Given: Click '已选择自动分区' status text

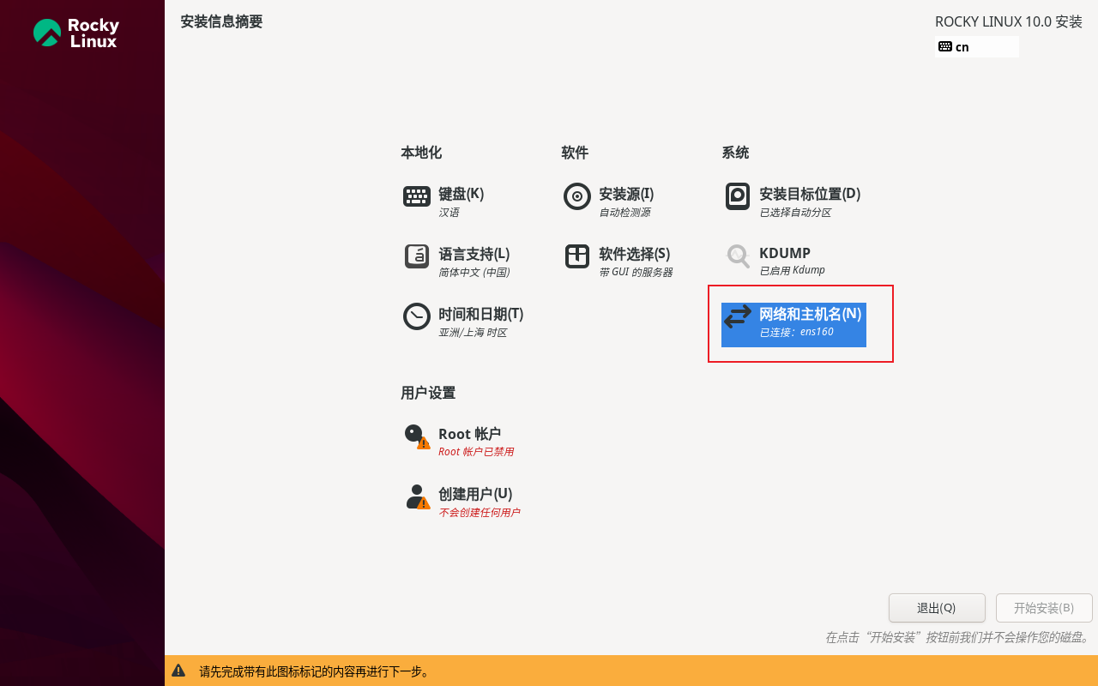Looking at the screenshot, I should pyautogui.click(x=795, y=212).
